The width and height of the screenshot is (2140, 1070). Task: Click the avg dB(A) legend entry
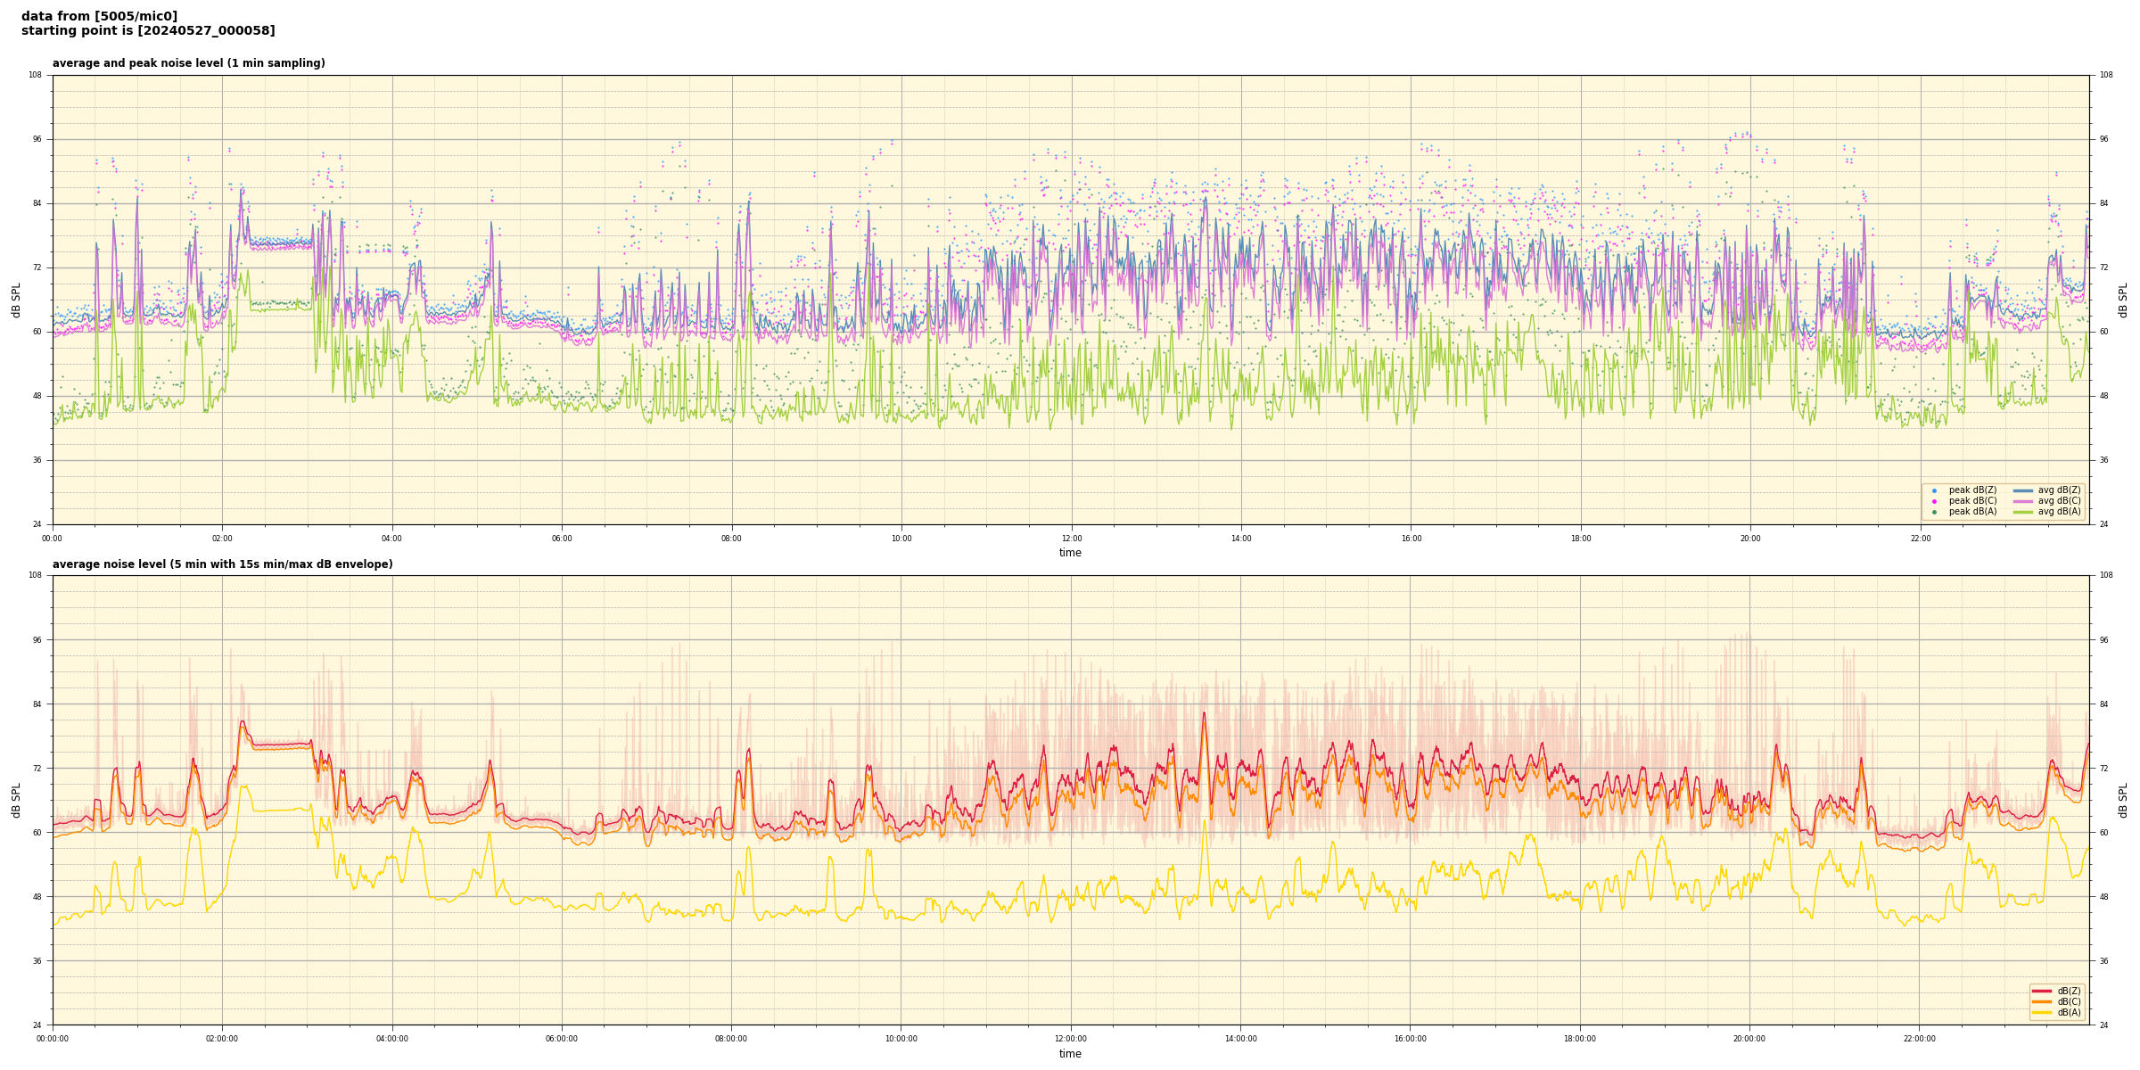click(2058, 512)
